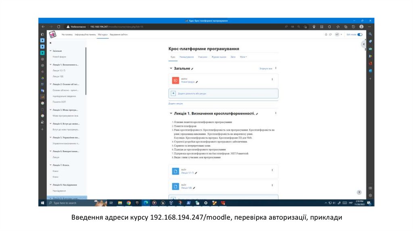Edit file name Лекція 1(8) with the pencil
This screenshot has height=231, width=413.
[x=194, y=188]
